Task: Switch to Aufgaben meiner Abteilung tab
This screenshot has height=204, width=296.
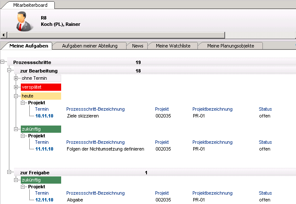Action: [90, 46]
